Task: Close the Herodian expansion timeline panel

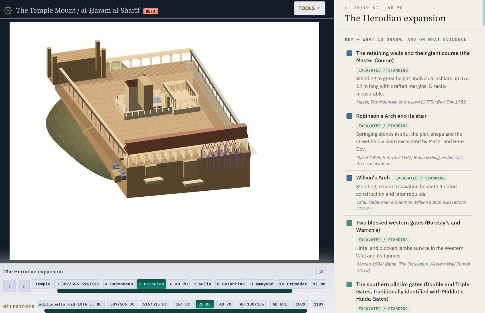Action: click(321, 272)
